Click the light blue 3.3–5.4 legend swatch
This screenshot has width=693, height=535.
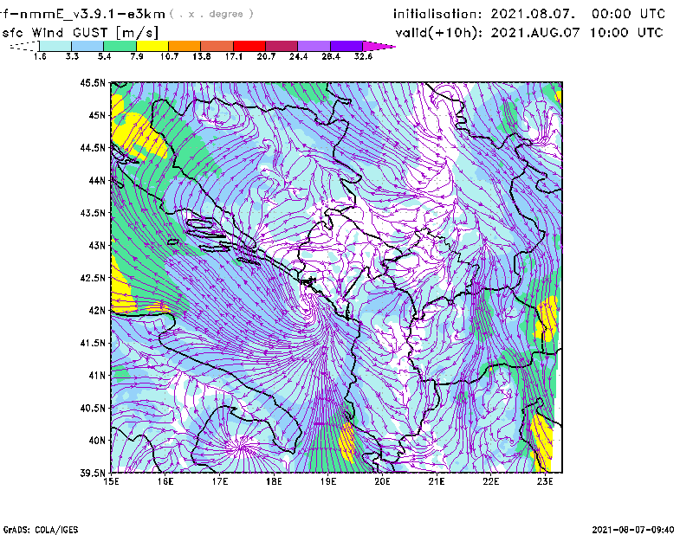[x=87, y=46]
